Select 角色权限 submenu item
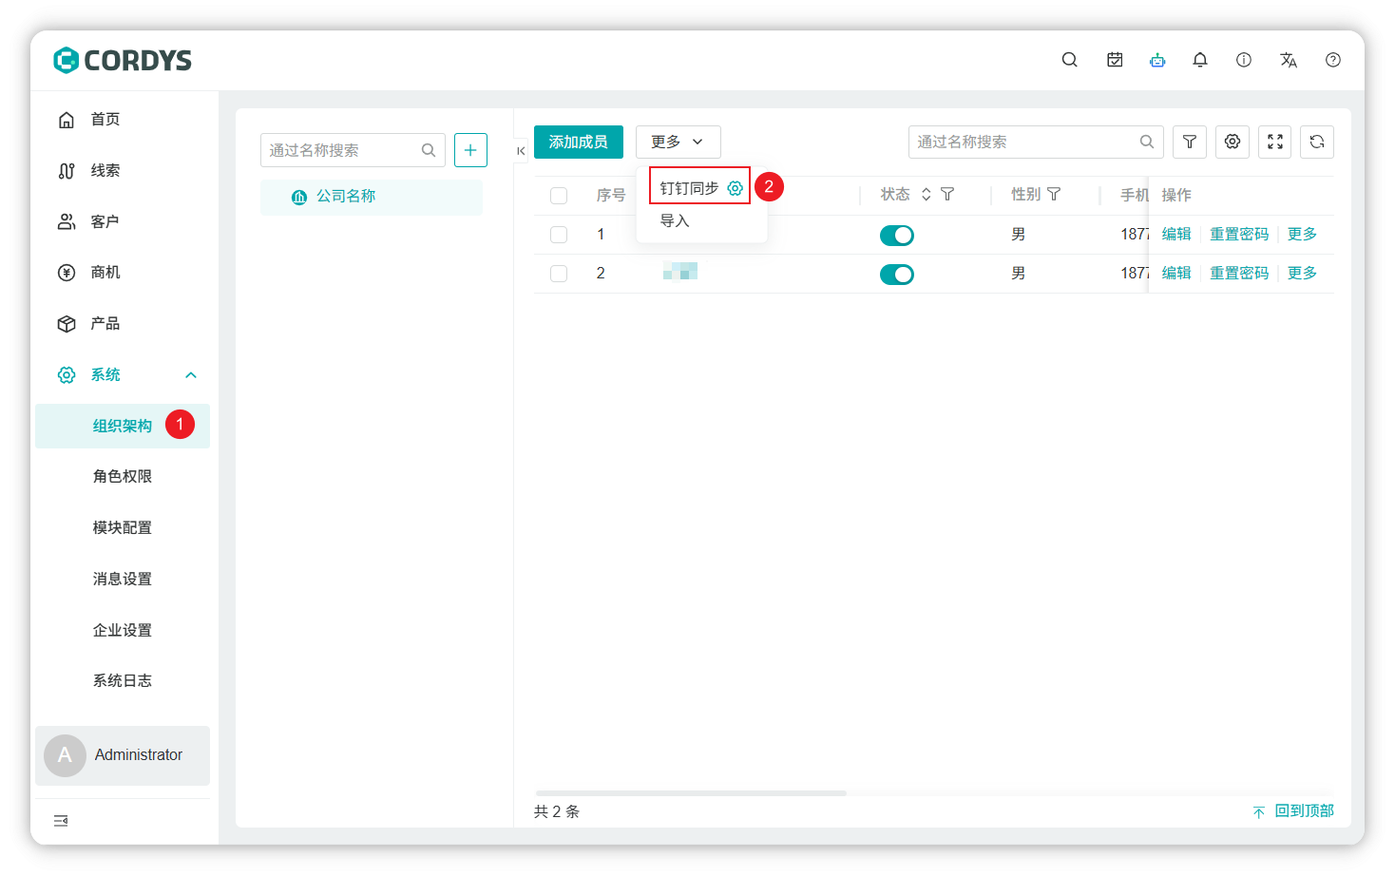 [x=123, y=477]
